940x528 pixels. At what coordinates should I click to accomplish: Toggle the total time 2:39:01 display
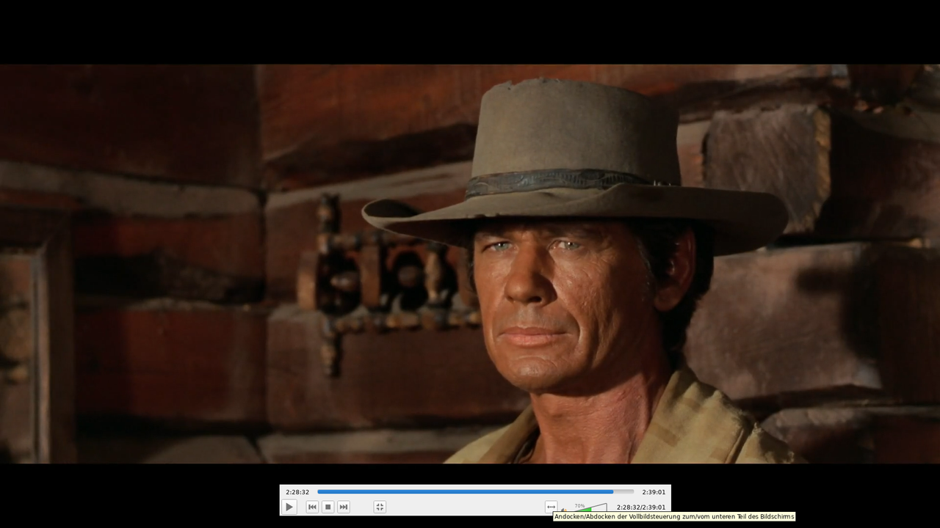tap(654, 492)
